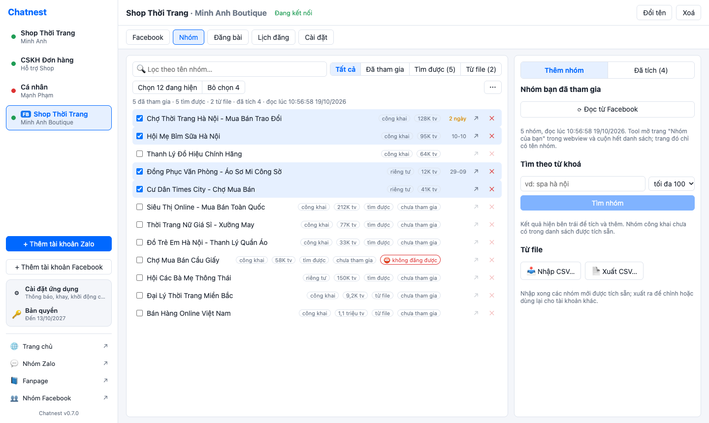The image size is (709, 423).
Task: Click Xuất CSV button
Action: [614, 271]
